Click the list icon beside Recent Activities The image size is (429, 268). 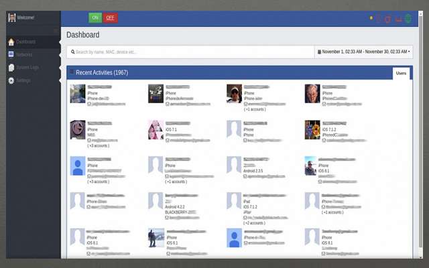(x=72, y=72)
